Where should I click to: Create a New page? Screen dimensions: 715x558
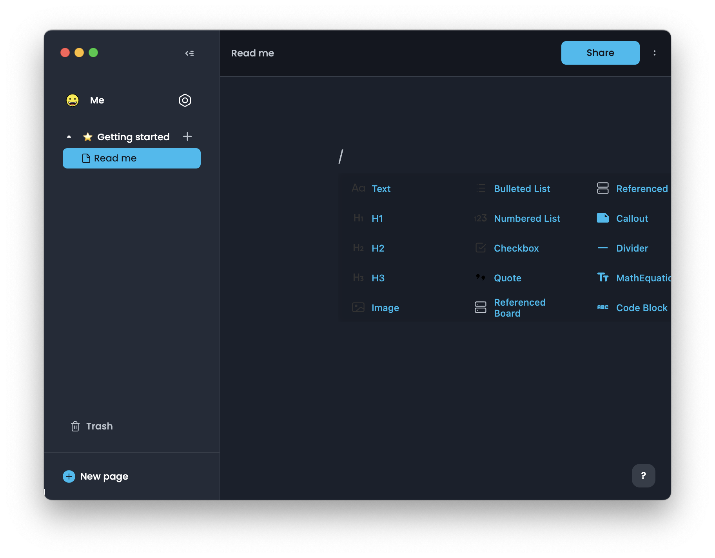(x=96, y=476)
